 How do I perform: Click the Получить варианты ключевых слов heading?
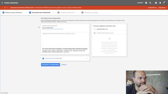(x=104, y=26)
